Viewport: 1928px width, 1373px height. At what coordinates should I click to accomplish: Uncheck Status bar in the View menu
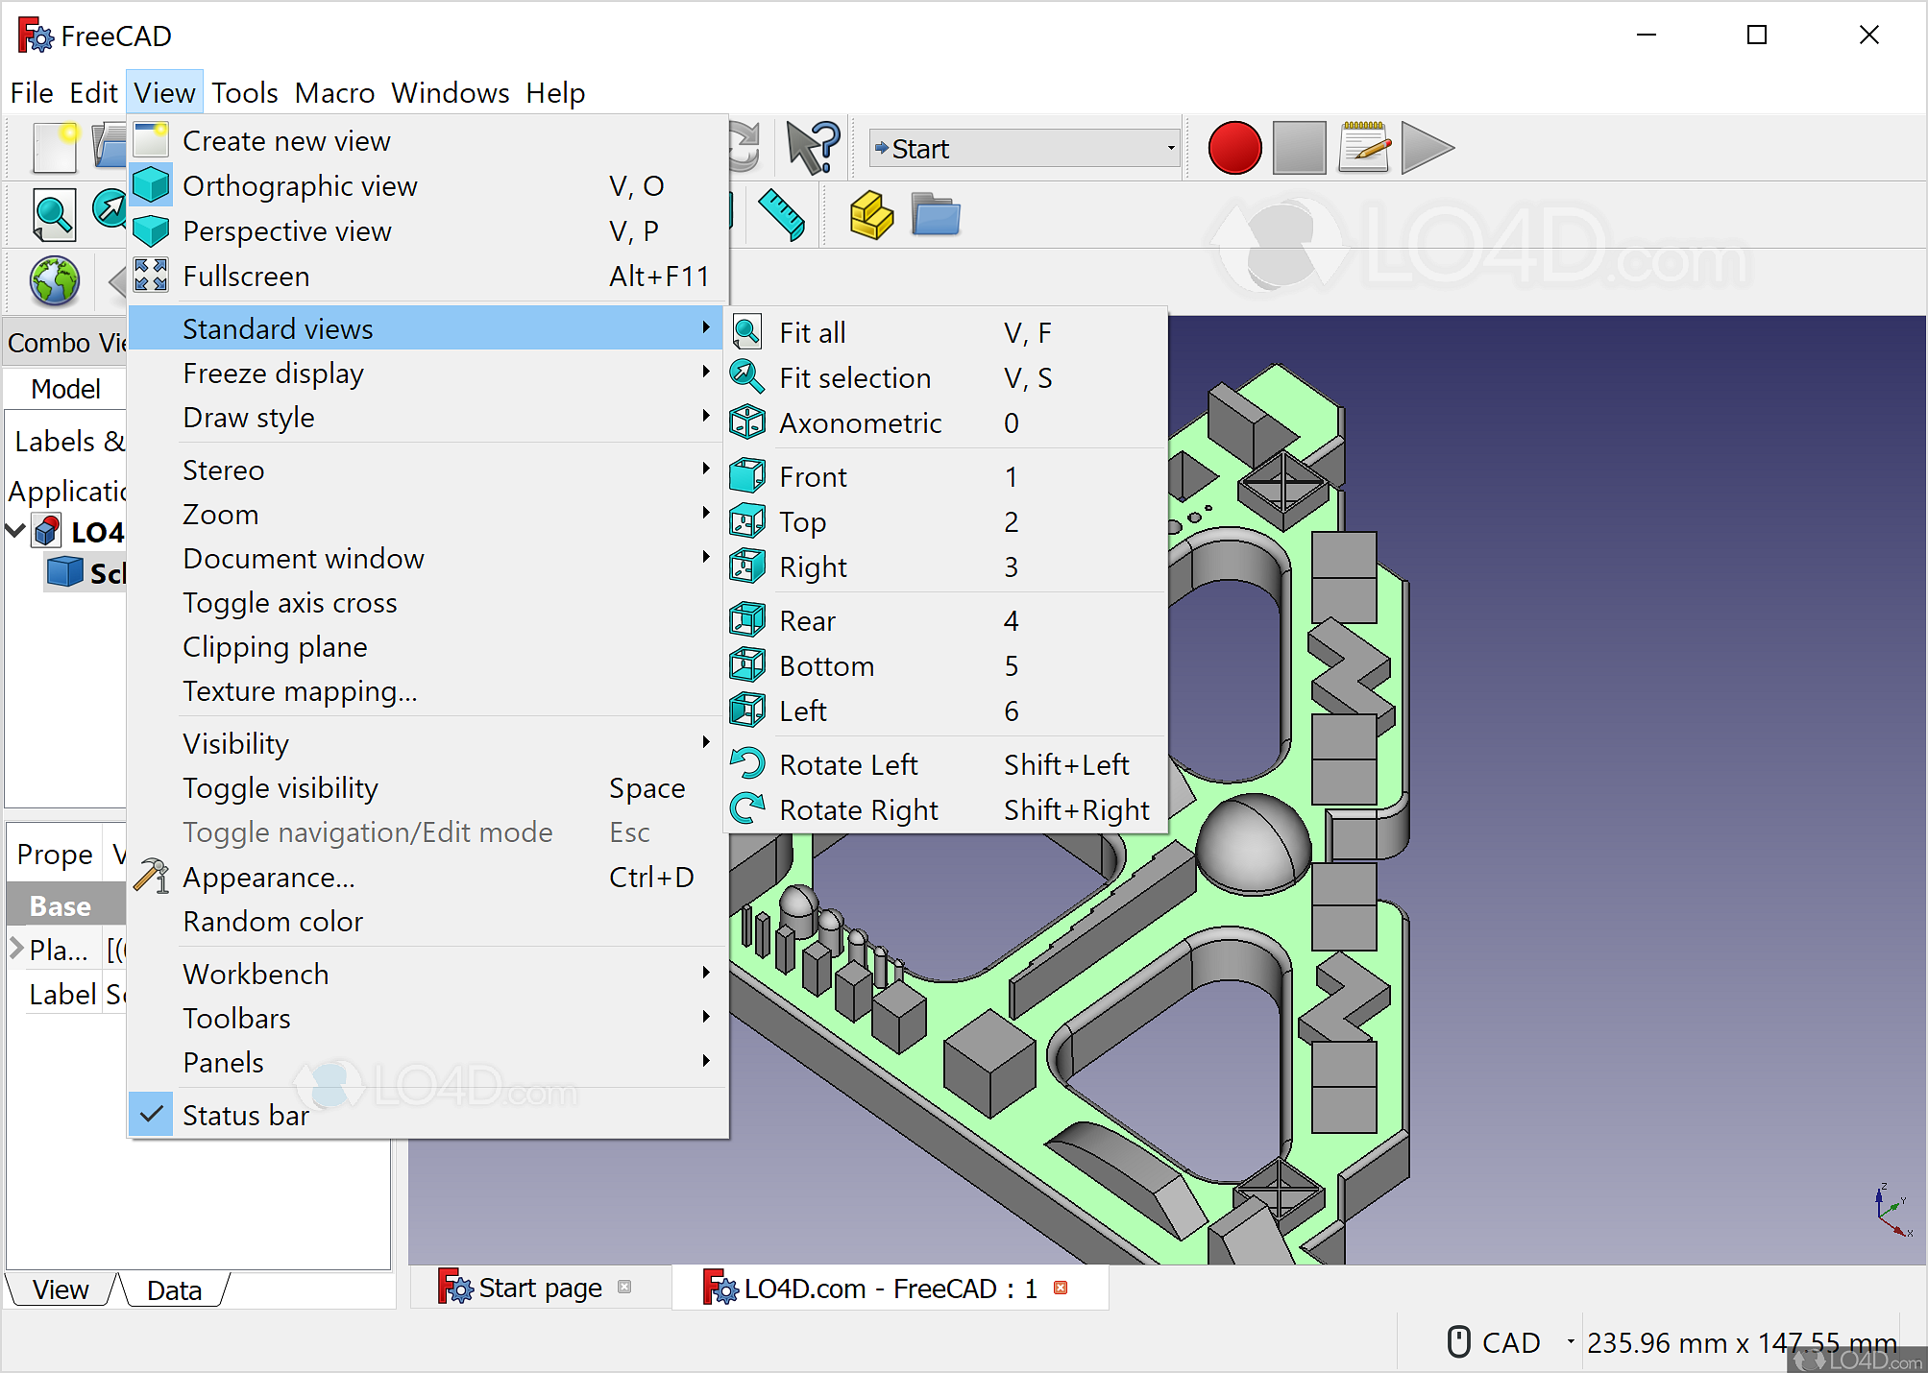(x=246, y=1115)
